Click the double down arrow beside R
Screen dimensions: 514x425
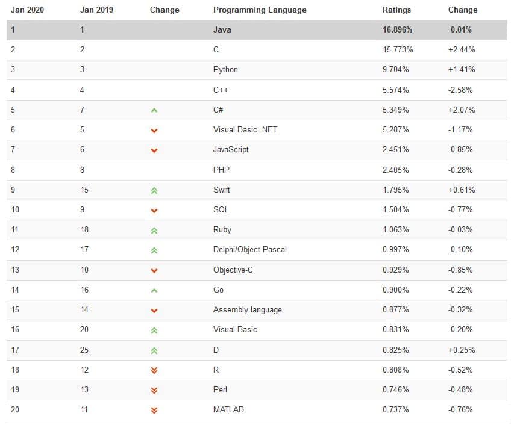coord(154,371)
